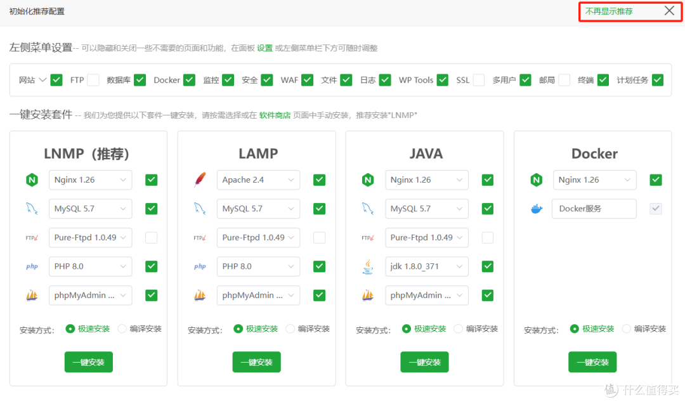Click 一键安装 button for Docker
The image size is (685, 404).
(592, 362)
